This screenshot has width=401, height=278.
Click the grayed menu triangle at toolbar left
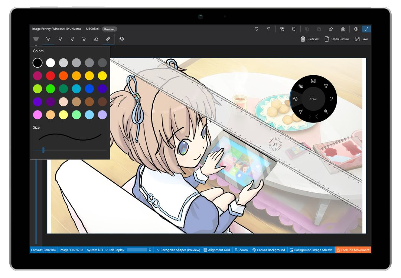point(36,39)
